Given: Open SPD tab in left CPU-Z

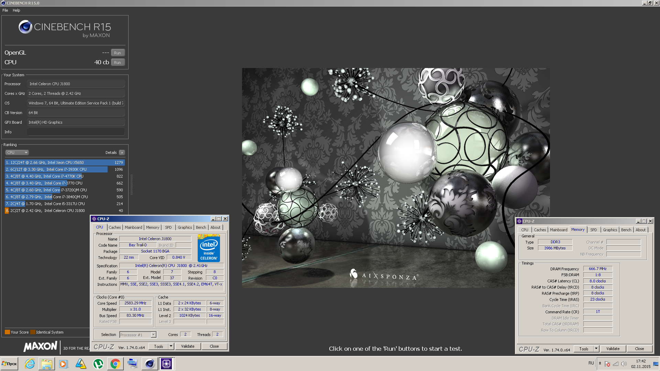Looking at the screenshot, I should 168,227.
